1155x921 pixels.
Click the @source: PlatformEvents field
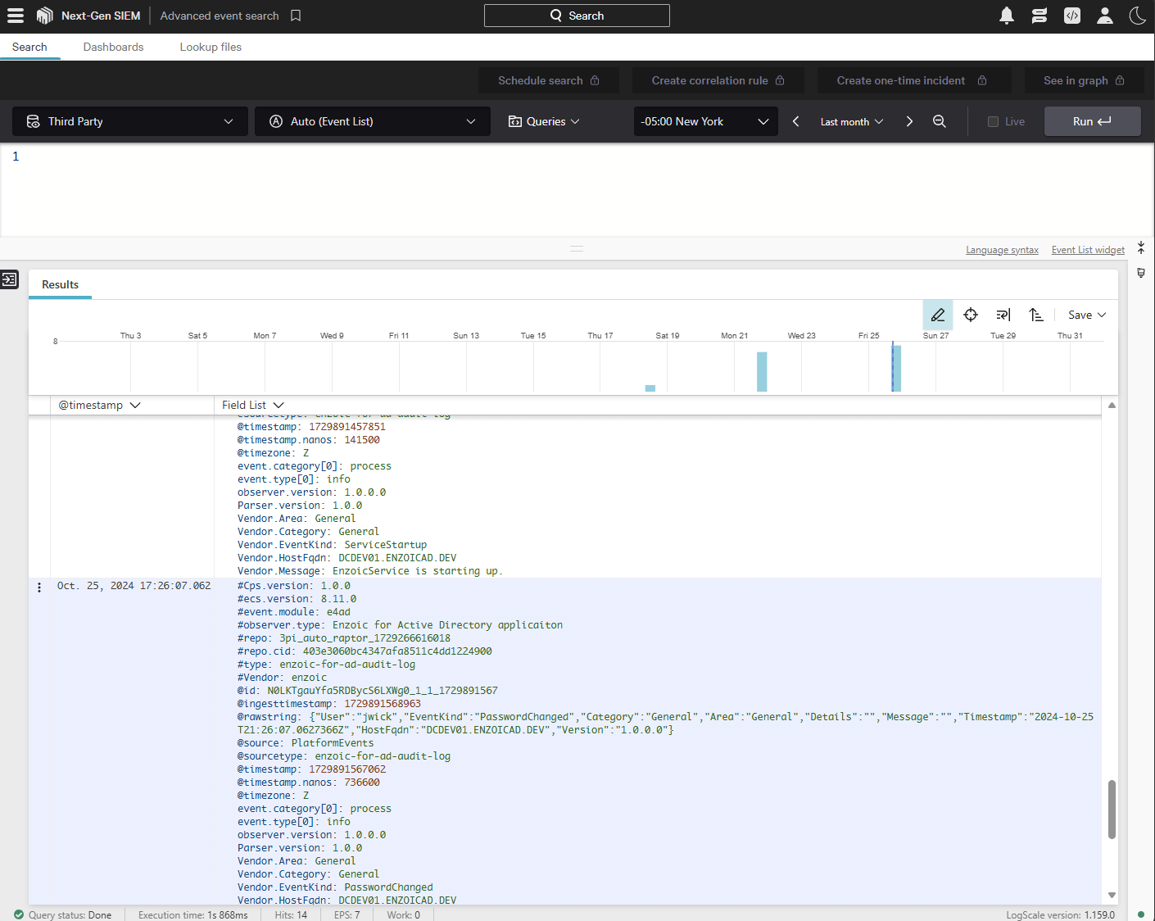tap(306, 743)
